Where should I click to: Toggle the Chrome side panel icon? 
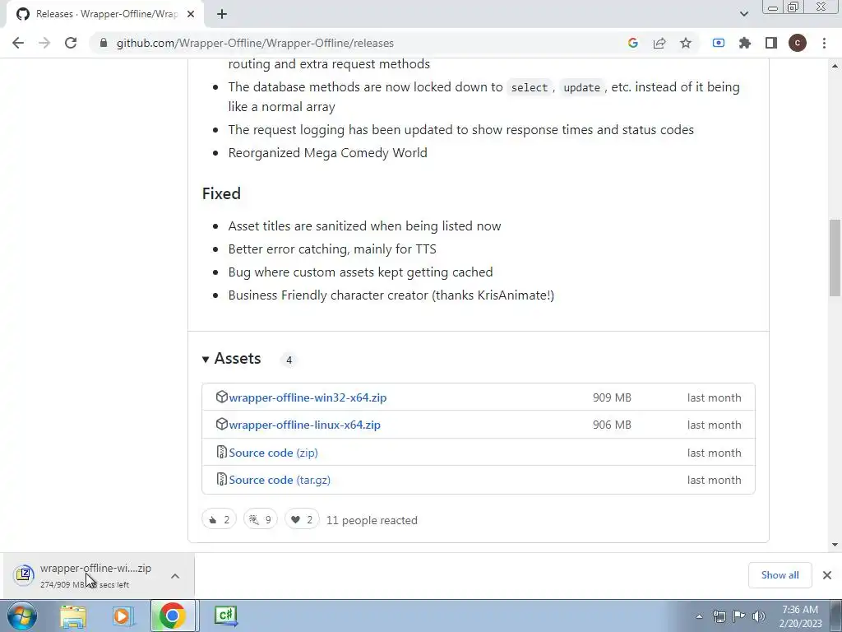(x=771, y=43)
